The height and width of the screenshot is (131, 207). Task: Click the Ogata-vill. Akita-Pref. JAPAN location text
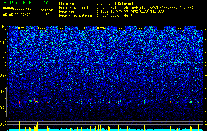pyautogui.click(x=147, y=8)
